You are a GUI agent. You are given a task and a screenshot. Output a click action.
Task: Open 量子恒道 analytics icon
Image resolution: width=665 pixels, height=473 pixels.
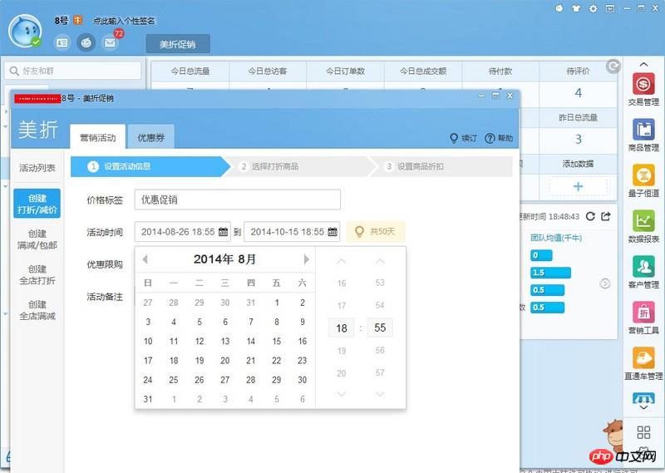tap(643, 175)
